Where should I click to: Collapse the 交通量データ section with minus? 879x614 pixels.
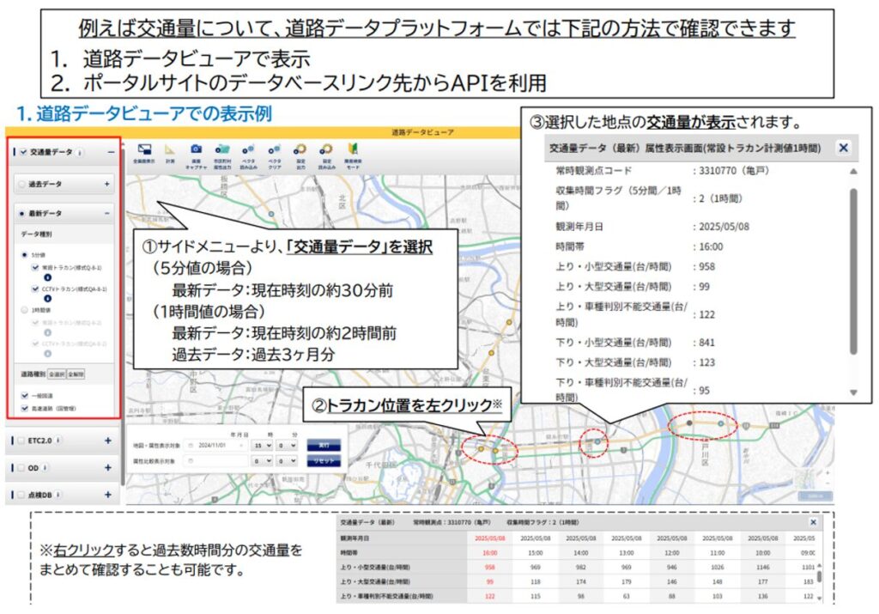(111, 152)
